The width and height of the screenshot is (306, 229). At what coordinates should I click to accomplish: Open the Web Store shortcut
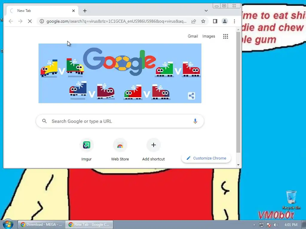pos(120,150)
